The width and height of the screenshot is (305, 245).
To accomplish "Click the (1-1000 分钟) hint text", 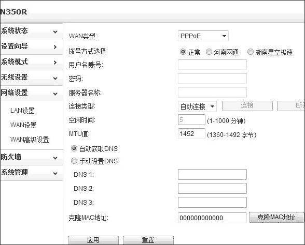I will point(226,121).
